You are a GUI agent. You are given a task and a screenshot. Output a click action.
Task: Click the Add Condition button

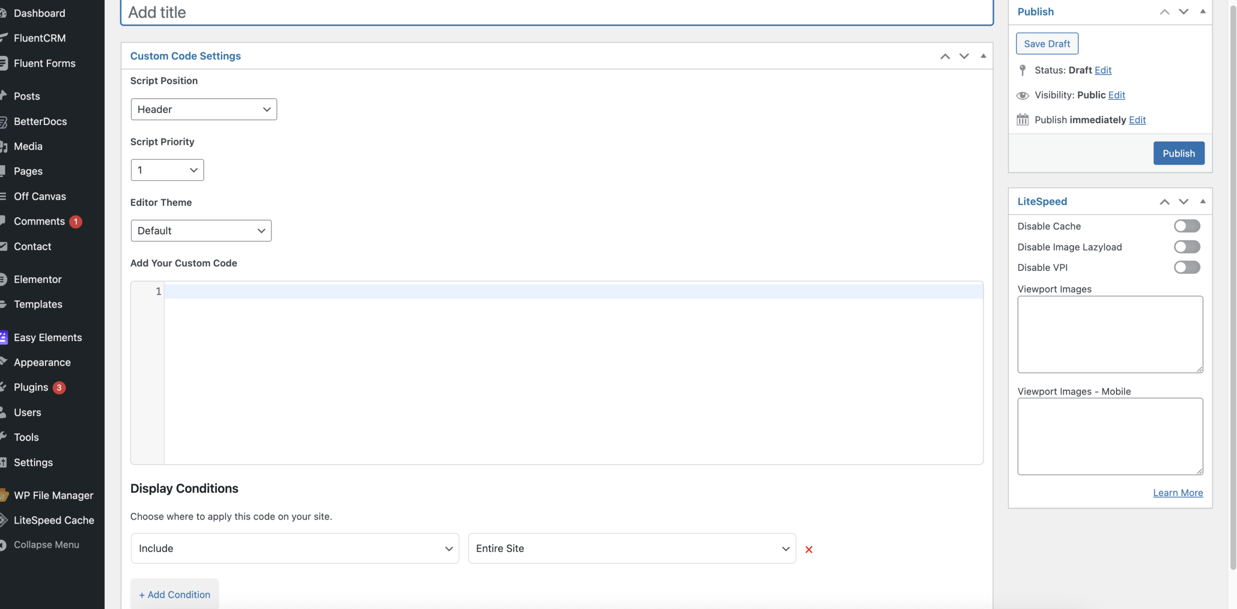click(x=174, y=595)
